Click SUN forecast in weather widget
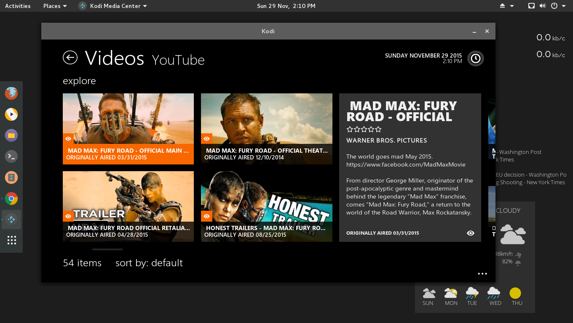This screenshot has height=323, width=573. [x=428, y=297]
